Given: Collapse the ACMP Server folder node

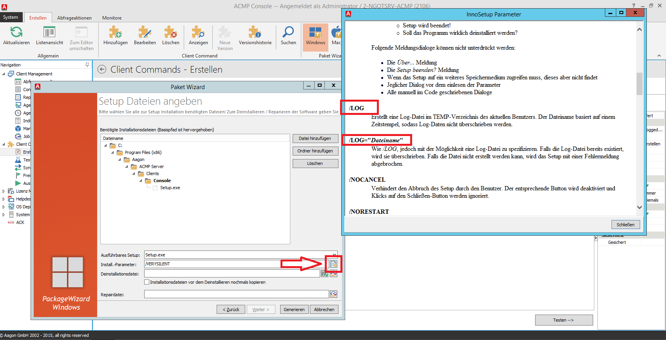Looking at the screenshot, I should pyautogui.click(x=127, y=166).
